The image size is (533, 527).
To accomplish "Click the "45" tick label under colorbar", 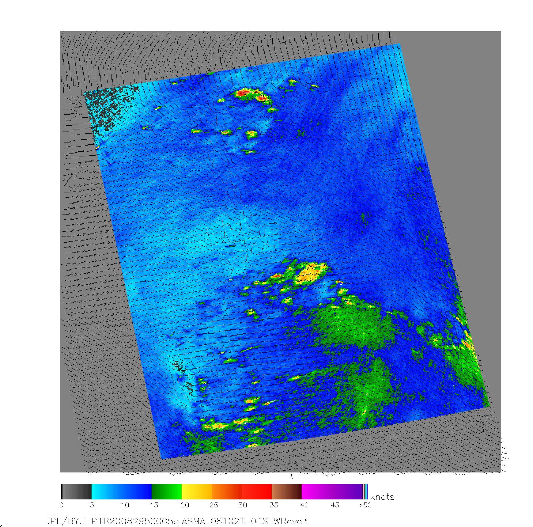I will [x=335, y=505].
